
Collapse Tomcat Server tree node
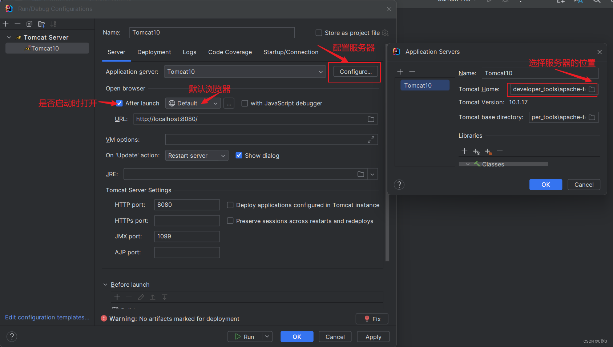click(9, 37)
